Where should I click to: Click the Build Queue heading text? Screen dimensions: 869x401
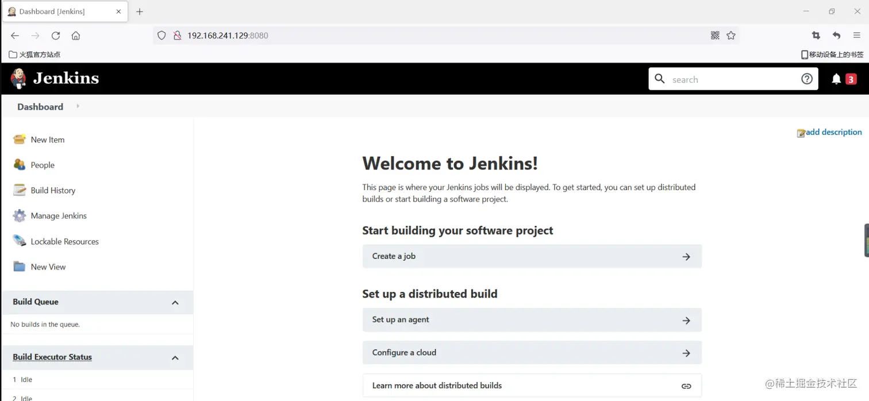point(36,302)
